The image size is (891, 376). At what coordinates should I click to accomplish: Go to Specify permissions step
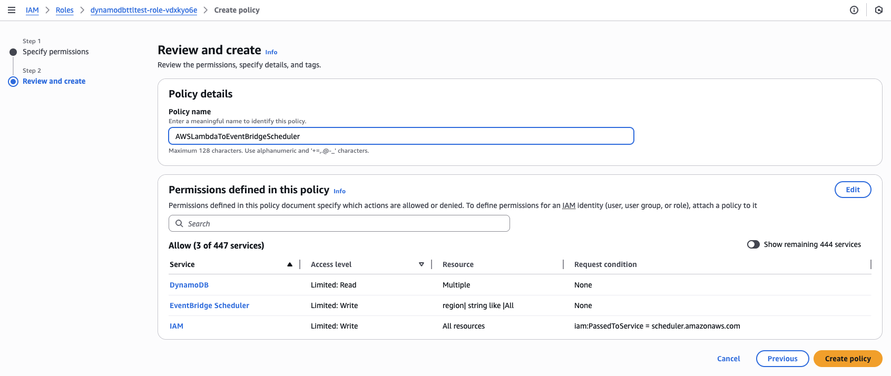click(x=55, y=52)
